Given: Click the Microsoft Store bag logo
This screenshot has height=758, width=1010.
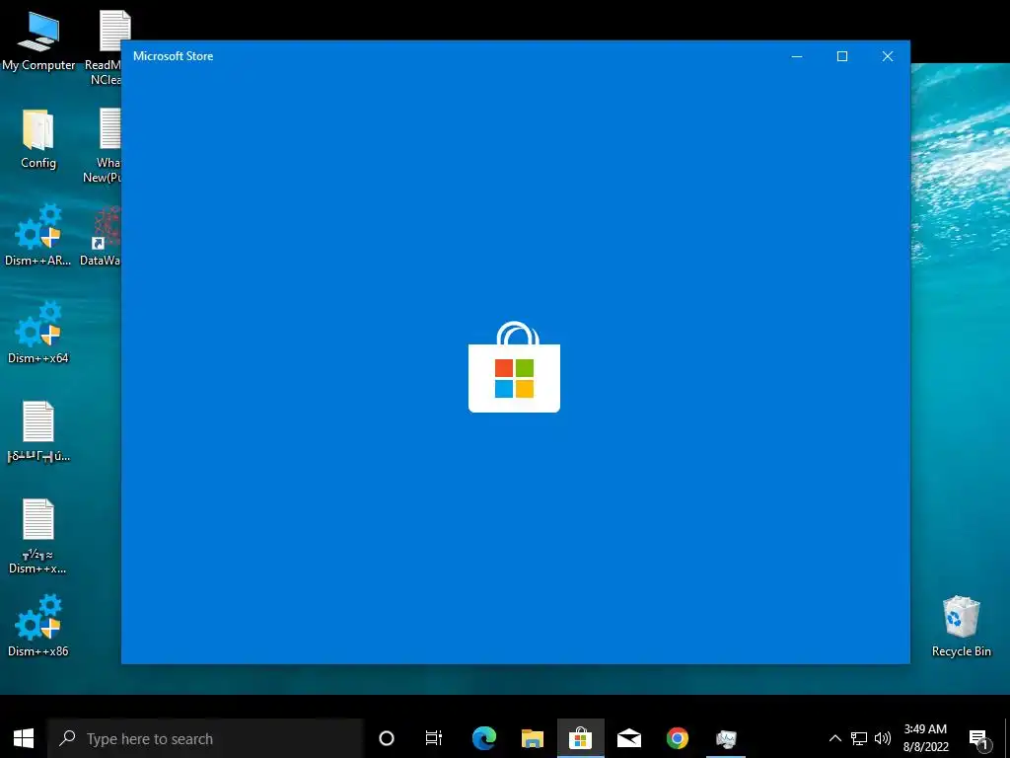Looking at the screenshot, I should coord(514,367).
